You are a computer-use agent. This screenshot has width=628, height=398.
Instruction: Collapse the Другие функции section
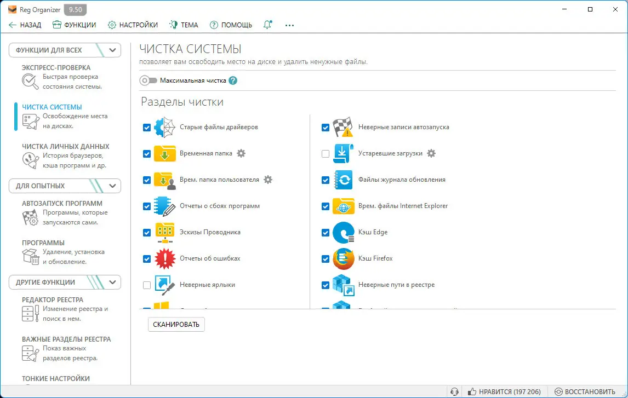(65, 282)
